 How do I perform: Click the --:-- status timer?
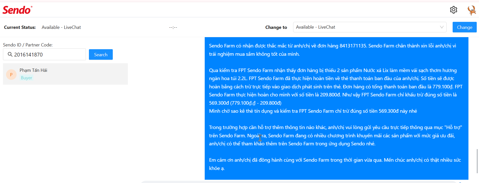173,27
